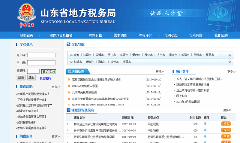The height and width of the screenshot is (143, 240).
Task: Open the 培训动态 navigation item
Action: 171,35
